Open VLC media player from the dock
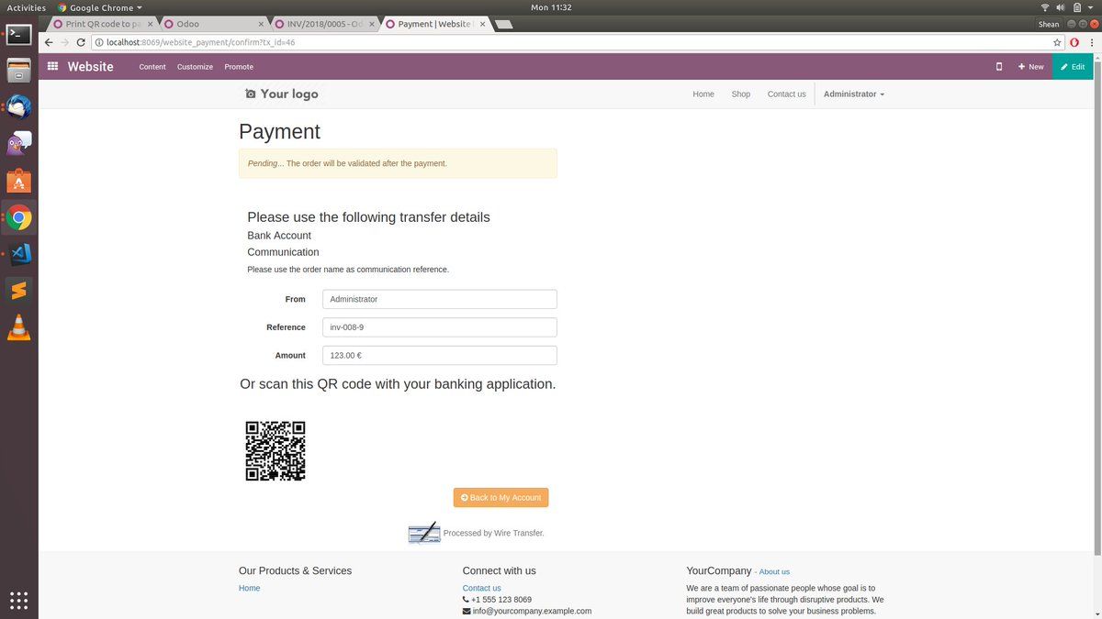 [19, 327]
